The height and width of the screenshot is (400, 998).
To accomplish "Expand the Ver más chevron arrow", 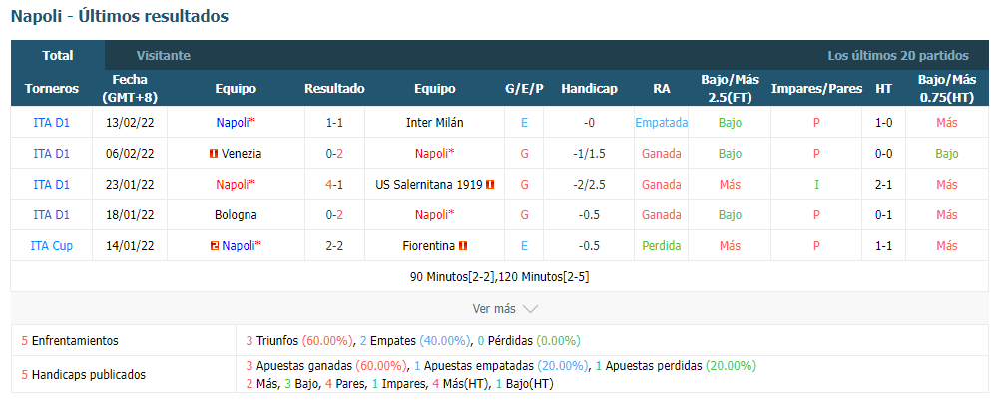I will click(530, 309).
